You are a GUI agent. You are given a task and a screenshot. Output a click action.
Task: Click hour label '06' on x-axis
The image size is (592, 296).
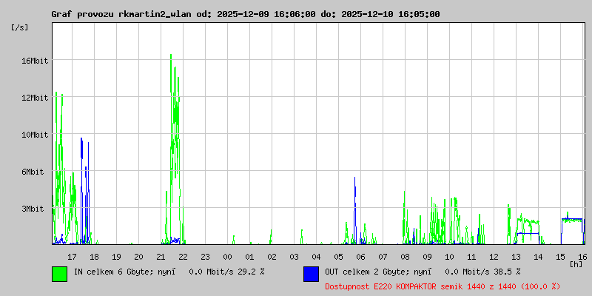click(x=360, y=257)
